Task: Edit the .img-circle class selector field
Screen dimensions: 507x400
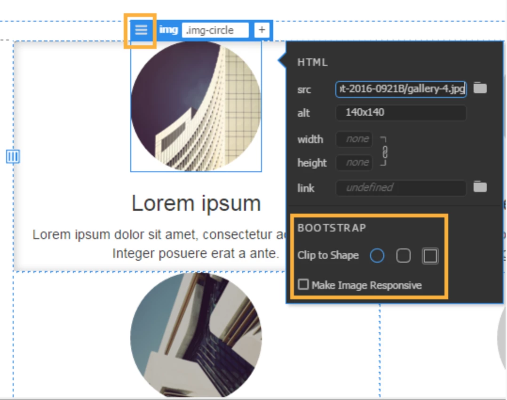Action: pos(215,30)
